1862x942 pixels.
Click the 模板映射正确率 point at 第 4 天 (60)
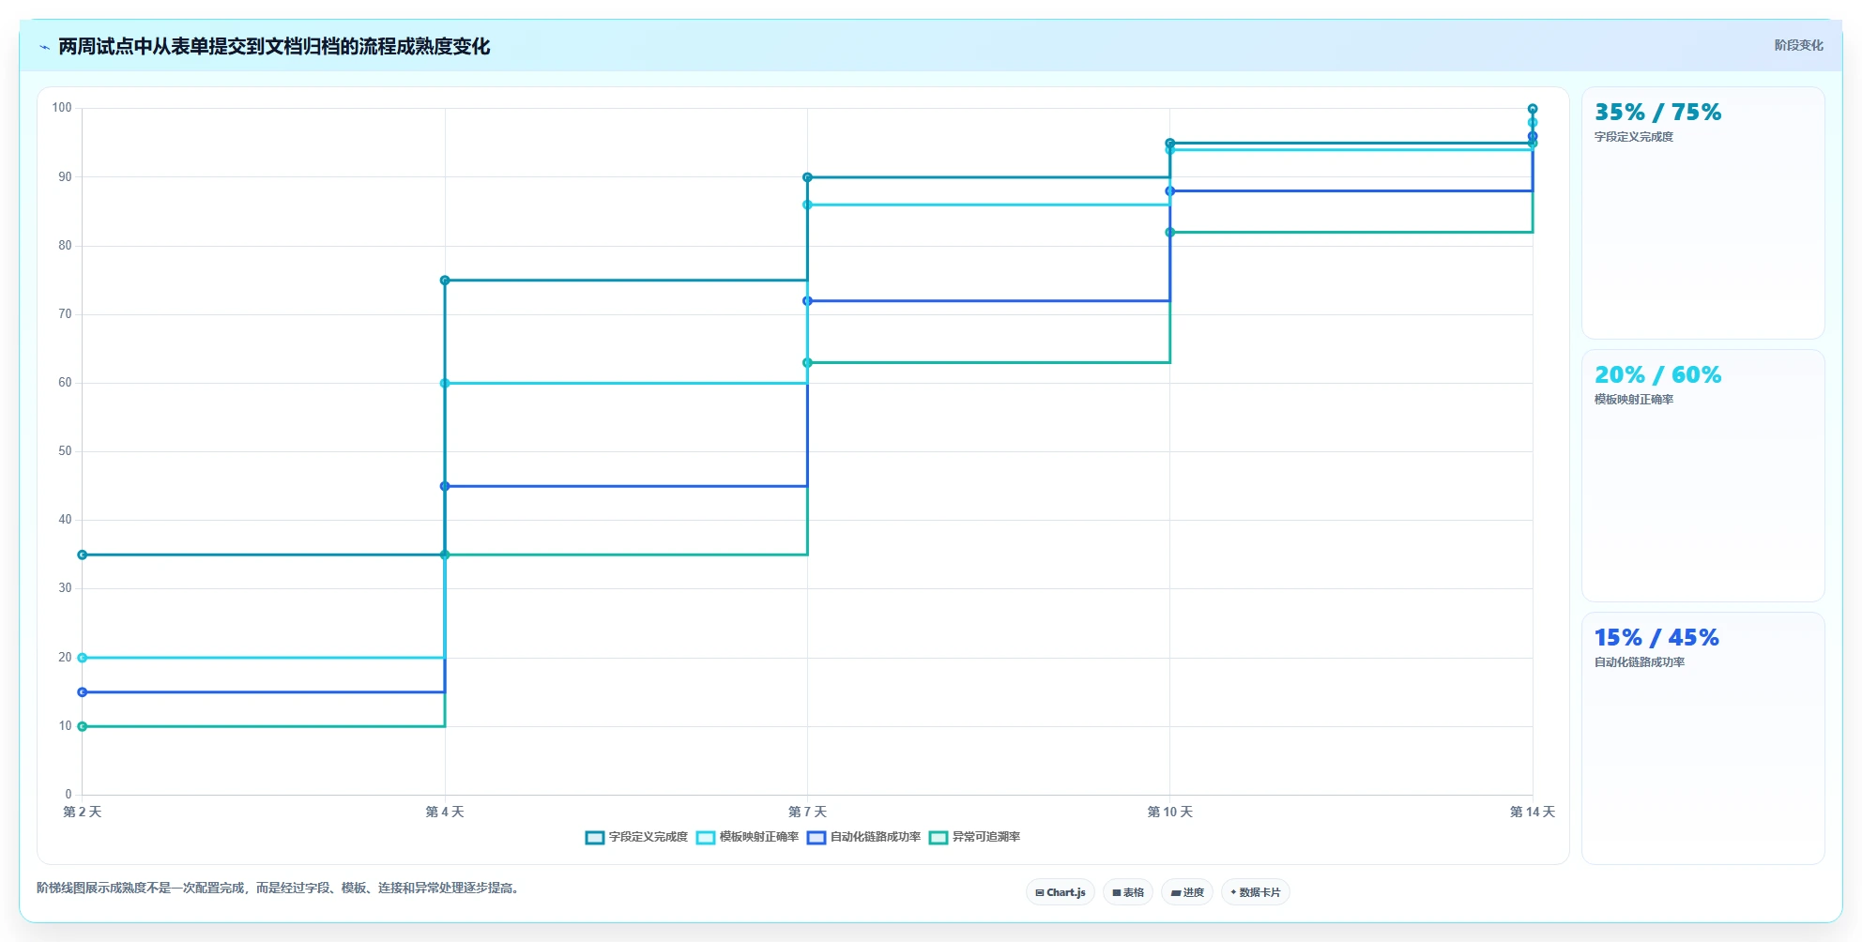click(x=445, y=383)
